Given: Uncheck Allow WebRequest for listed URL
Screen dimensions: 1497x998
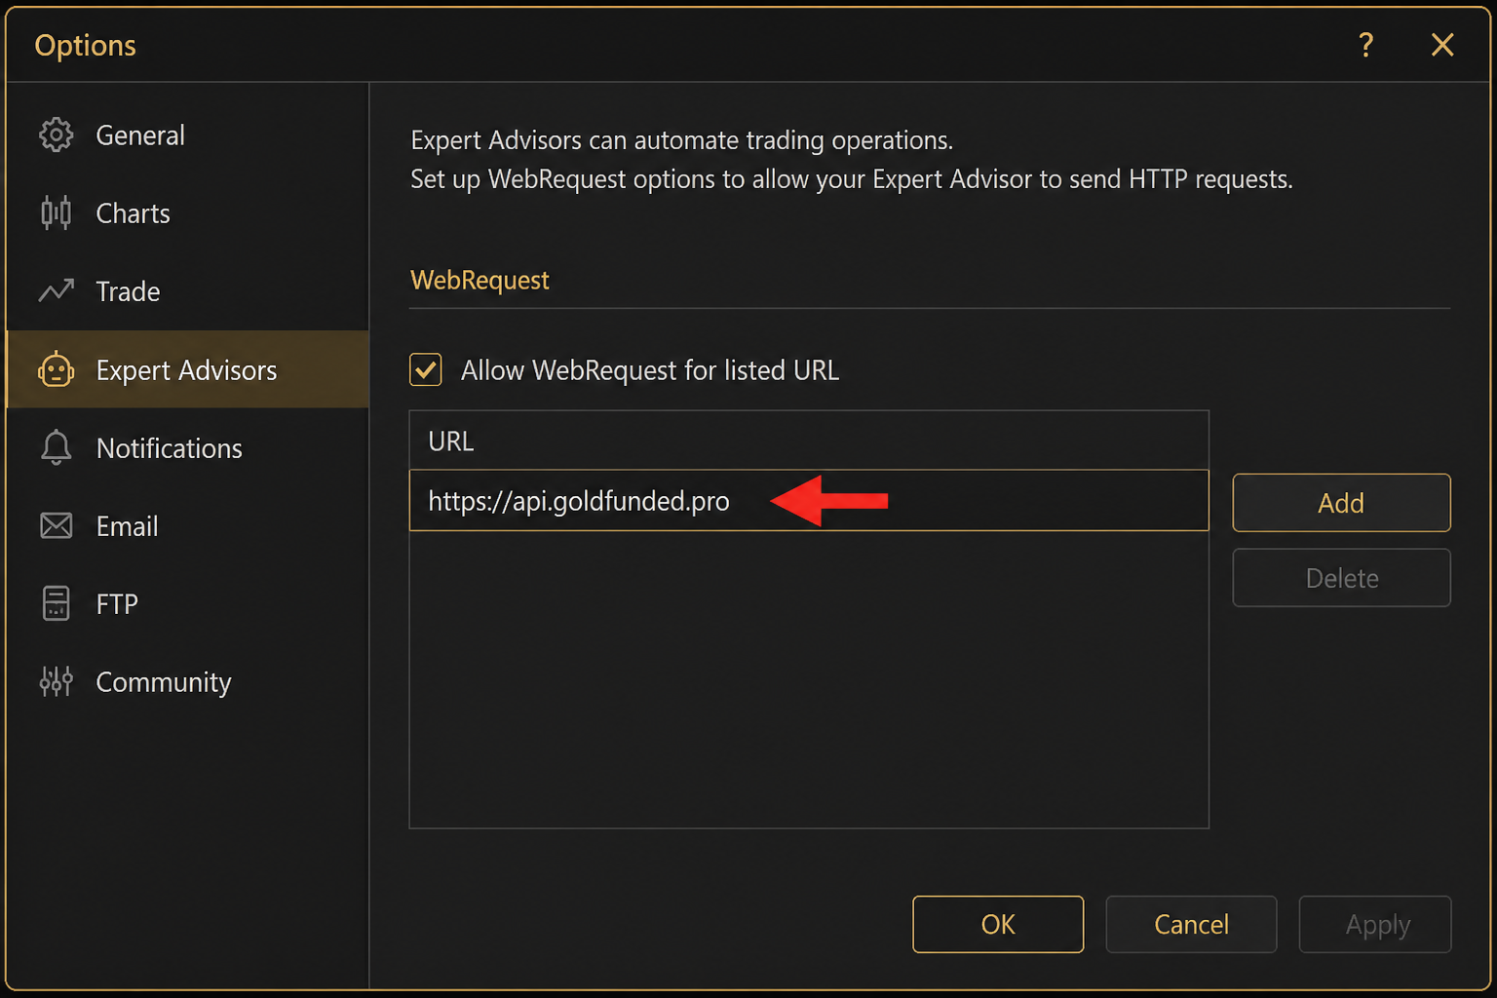Looking at the screenshot, I should pyautogui.click(x=426, y=370).
